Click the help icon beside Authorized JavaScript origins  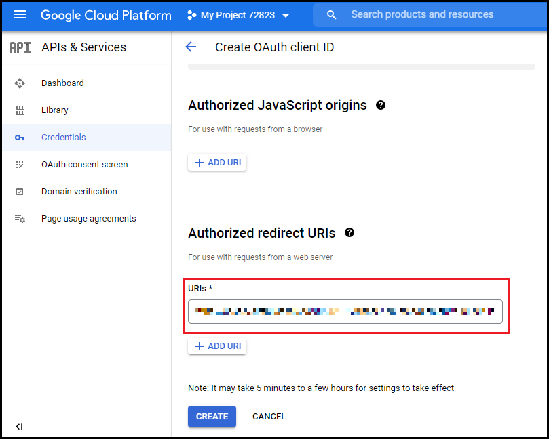381,105
